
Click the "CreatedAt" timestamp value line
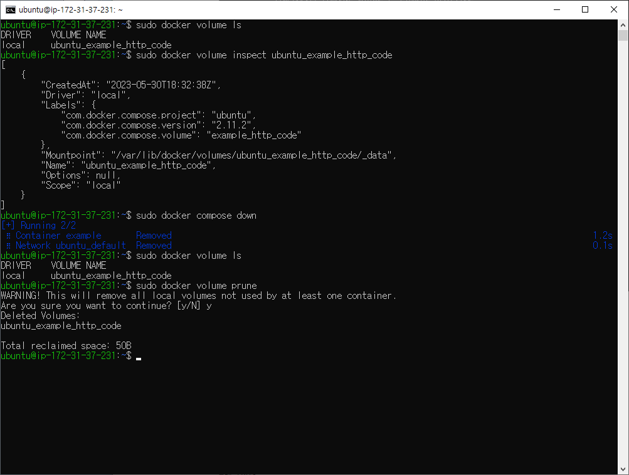131,85
